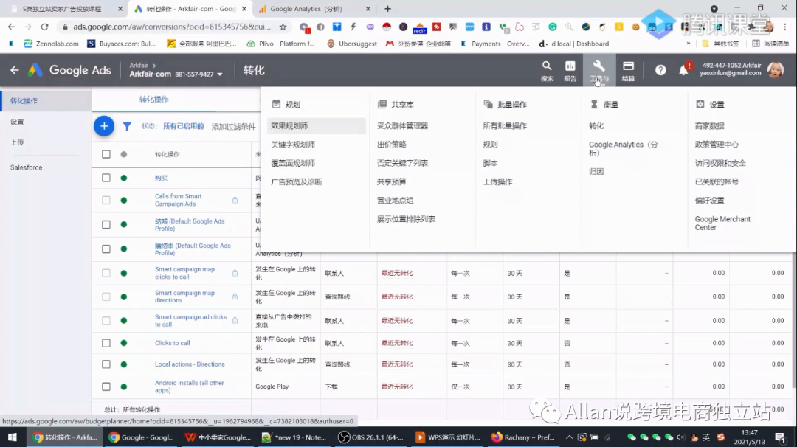Viewport: 797px width, 447px height.
Task: Check the box for Android installs row
Action: point(106,387)
